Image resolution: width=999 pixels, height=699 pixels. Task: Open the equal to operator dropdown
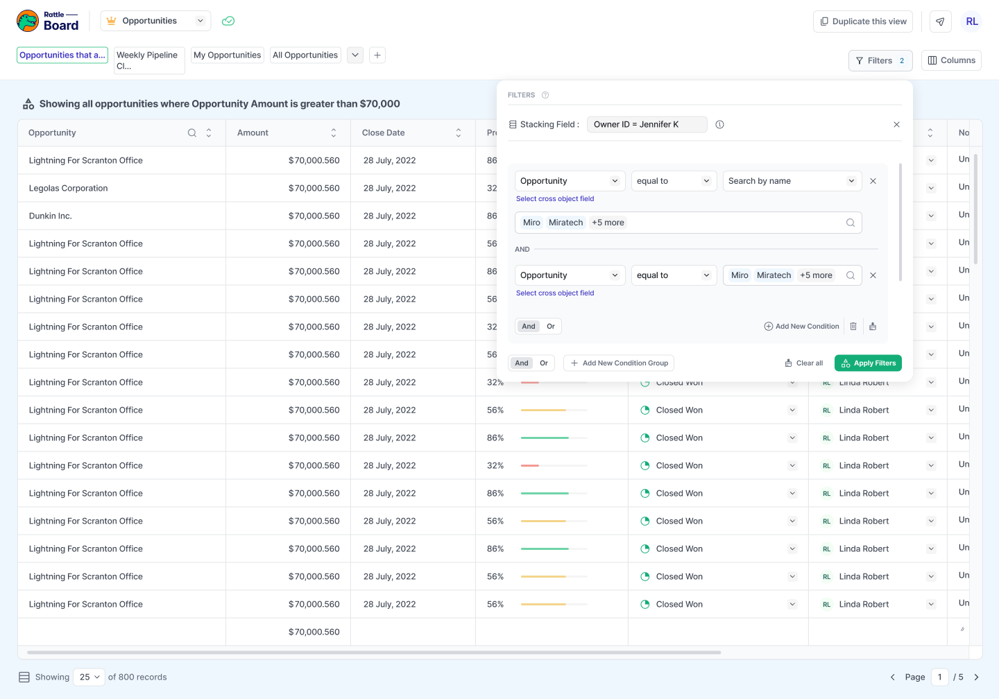click(674, 180)
